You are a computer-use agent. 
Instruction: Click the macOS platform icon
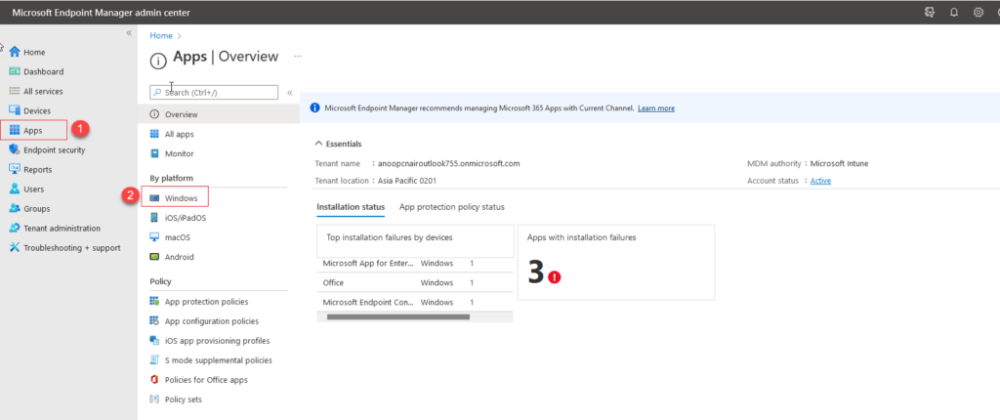(x=153, y=237)
